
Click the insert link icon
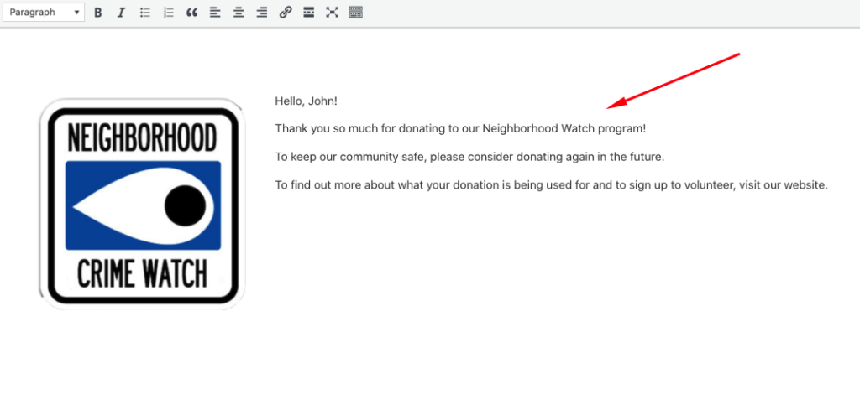click(286, 13)
